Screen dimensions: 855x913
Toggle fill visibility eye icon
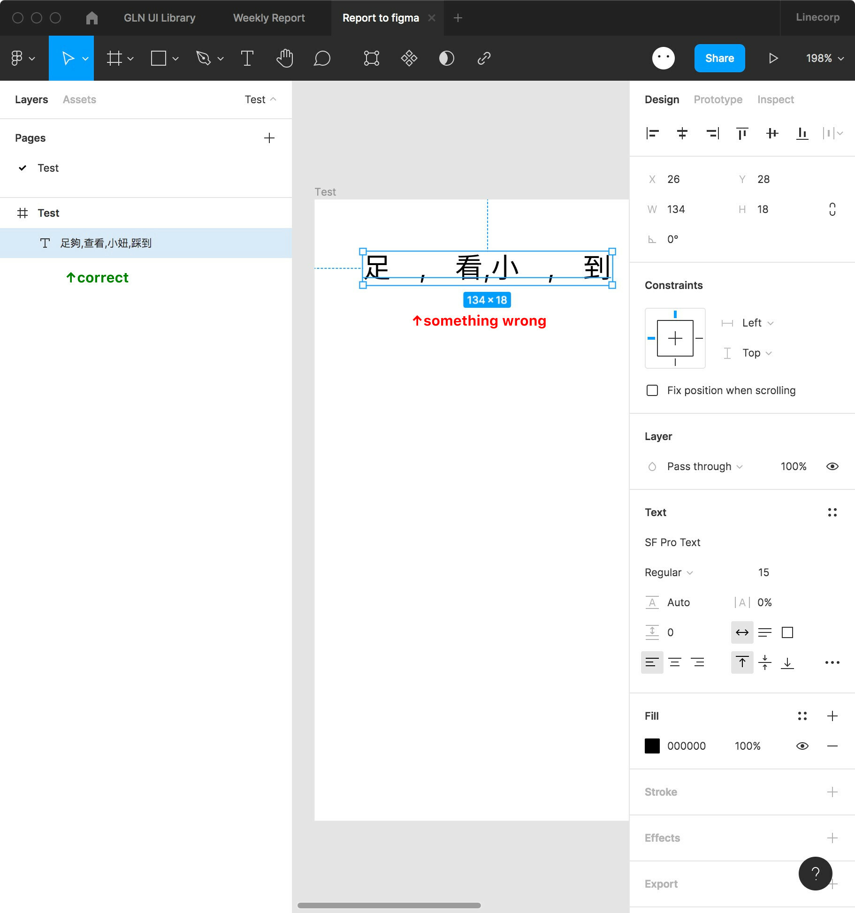pyautogui.click(x=802, y=746)
